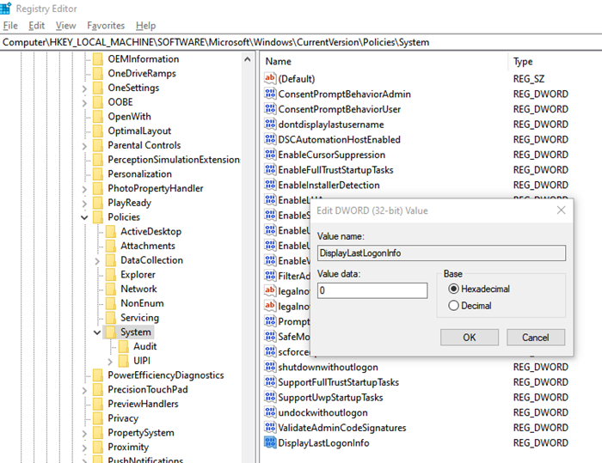
Task: Click the tree pane scroll-up arrow
Action: (248, 59)
